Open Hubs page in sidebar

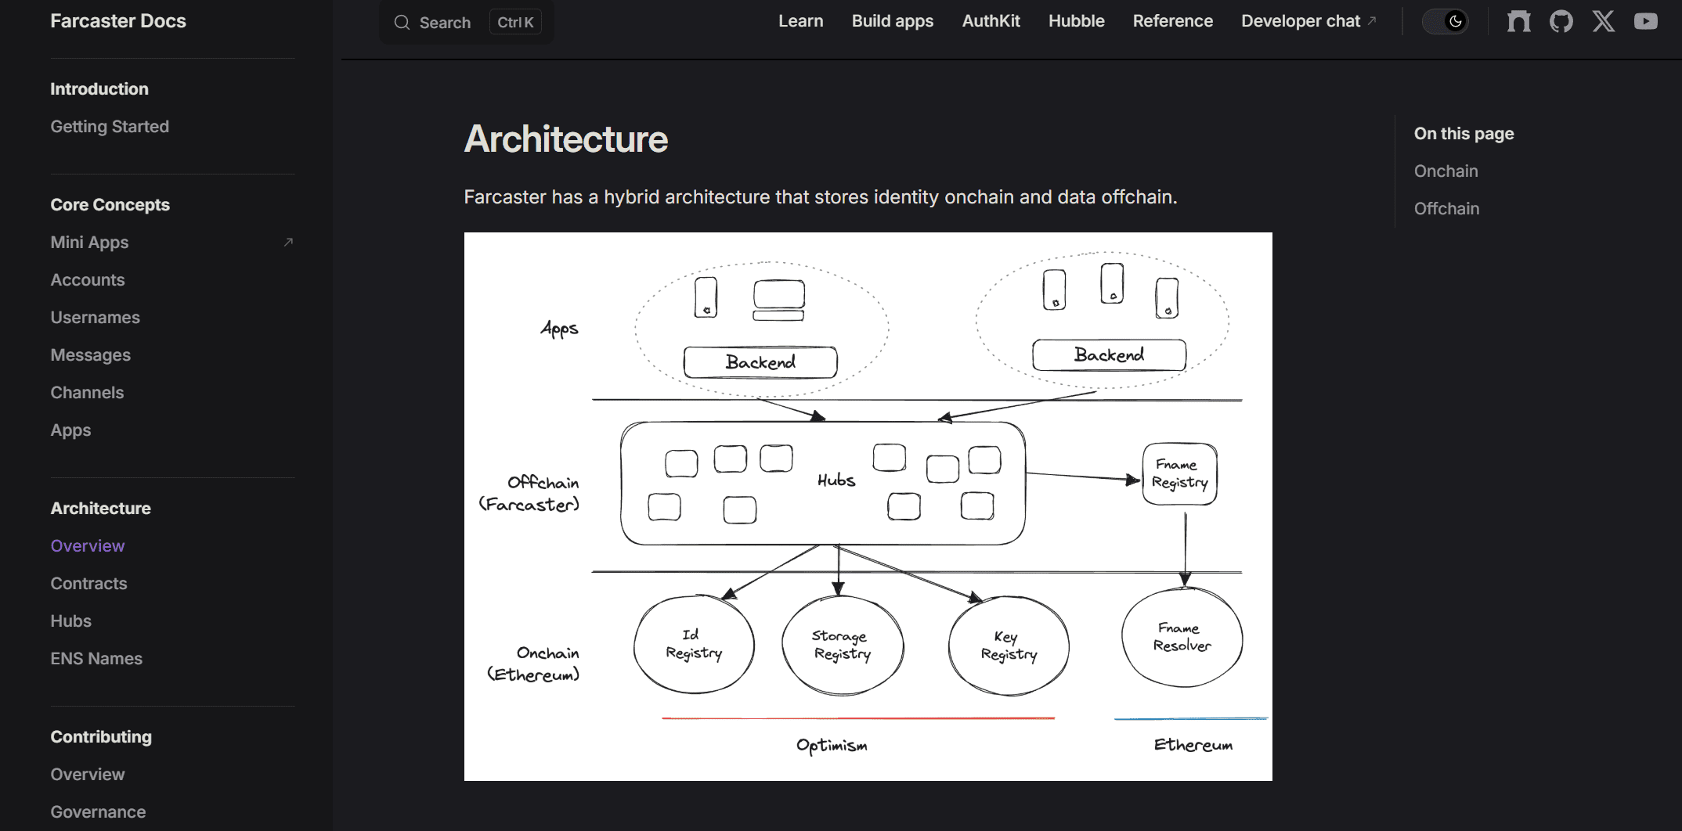(x=70, y=621)
